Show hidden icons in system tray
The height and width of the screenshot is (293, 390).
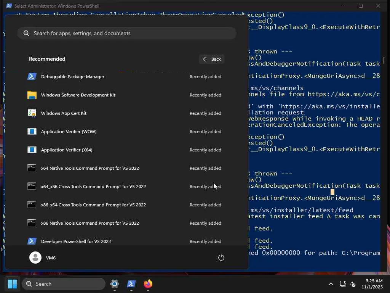pyautogui.click(x=331, y=284)
